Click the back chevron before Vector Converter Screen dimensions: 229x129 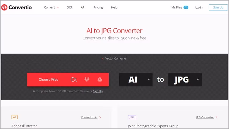(103, 58)
